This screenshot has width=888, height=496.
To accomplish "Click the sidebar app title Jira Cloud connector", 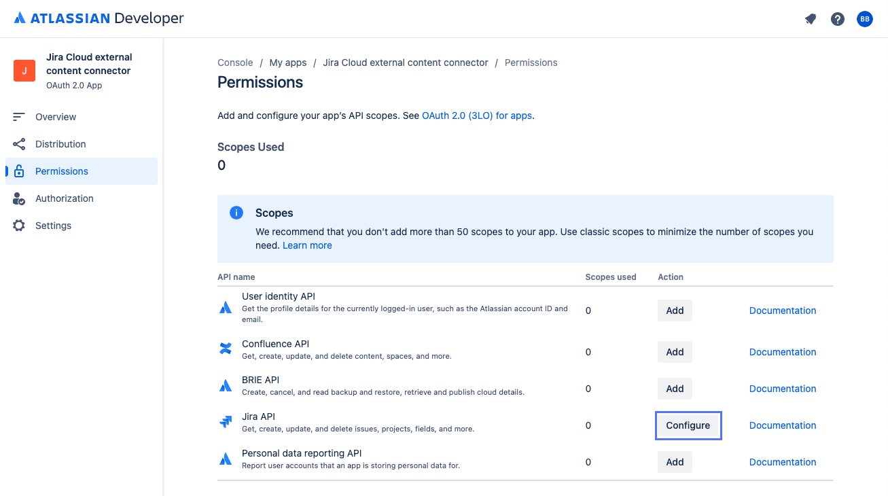I will (x=89, y=64).
